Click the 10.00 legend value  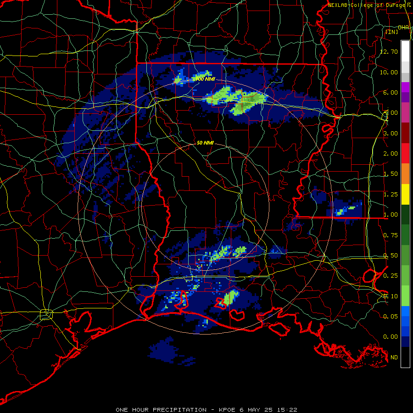[x=389, y=72]
